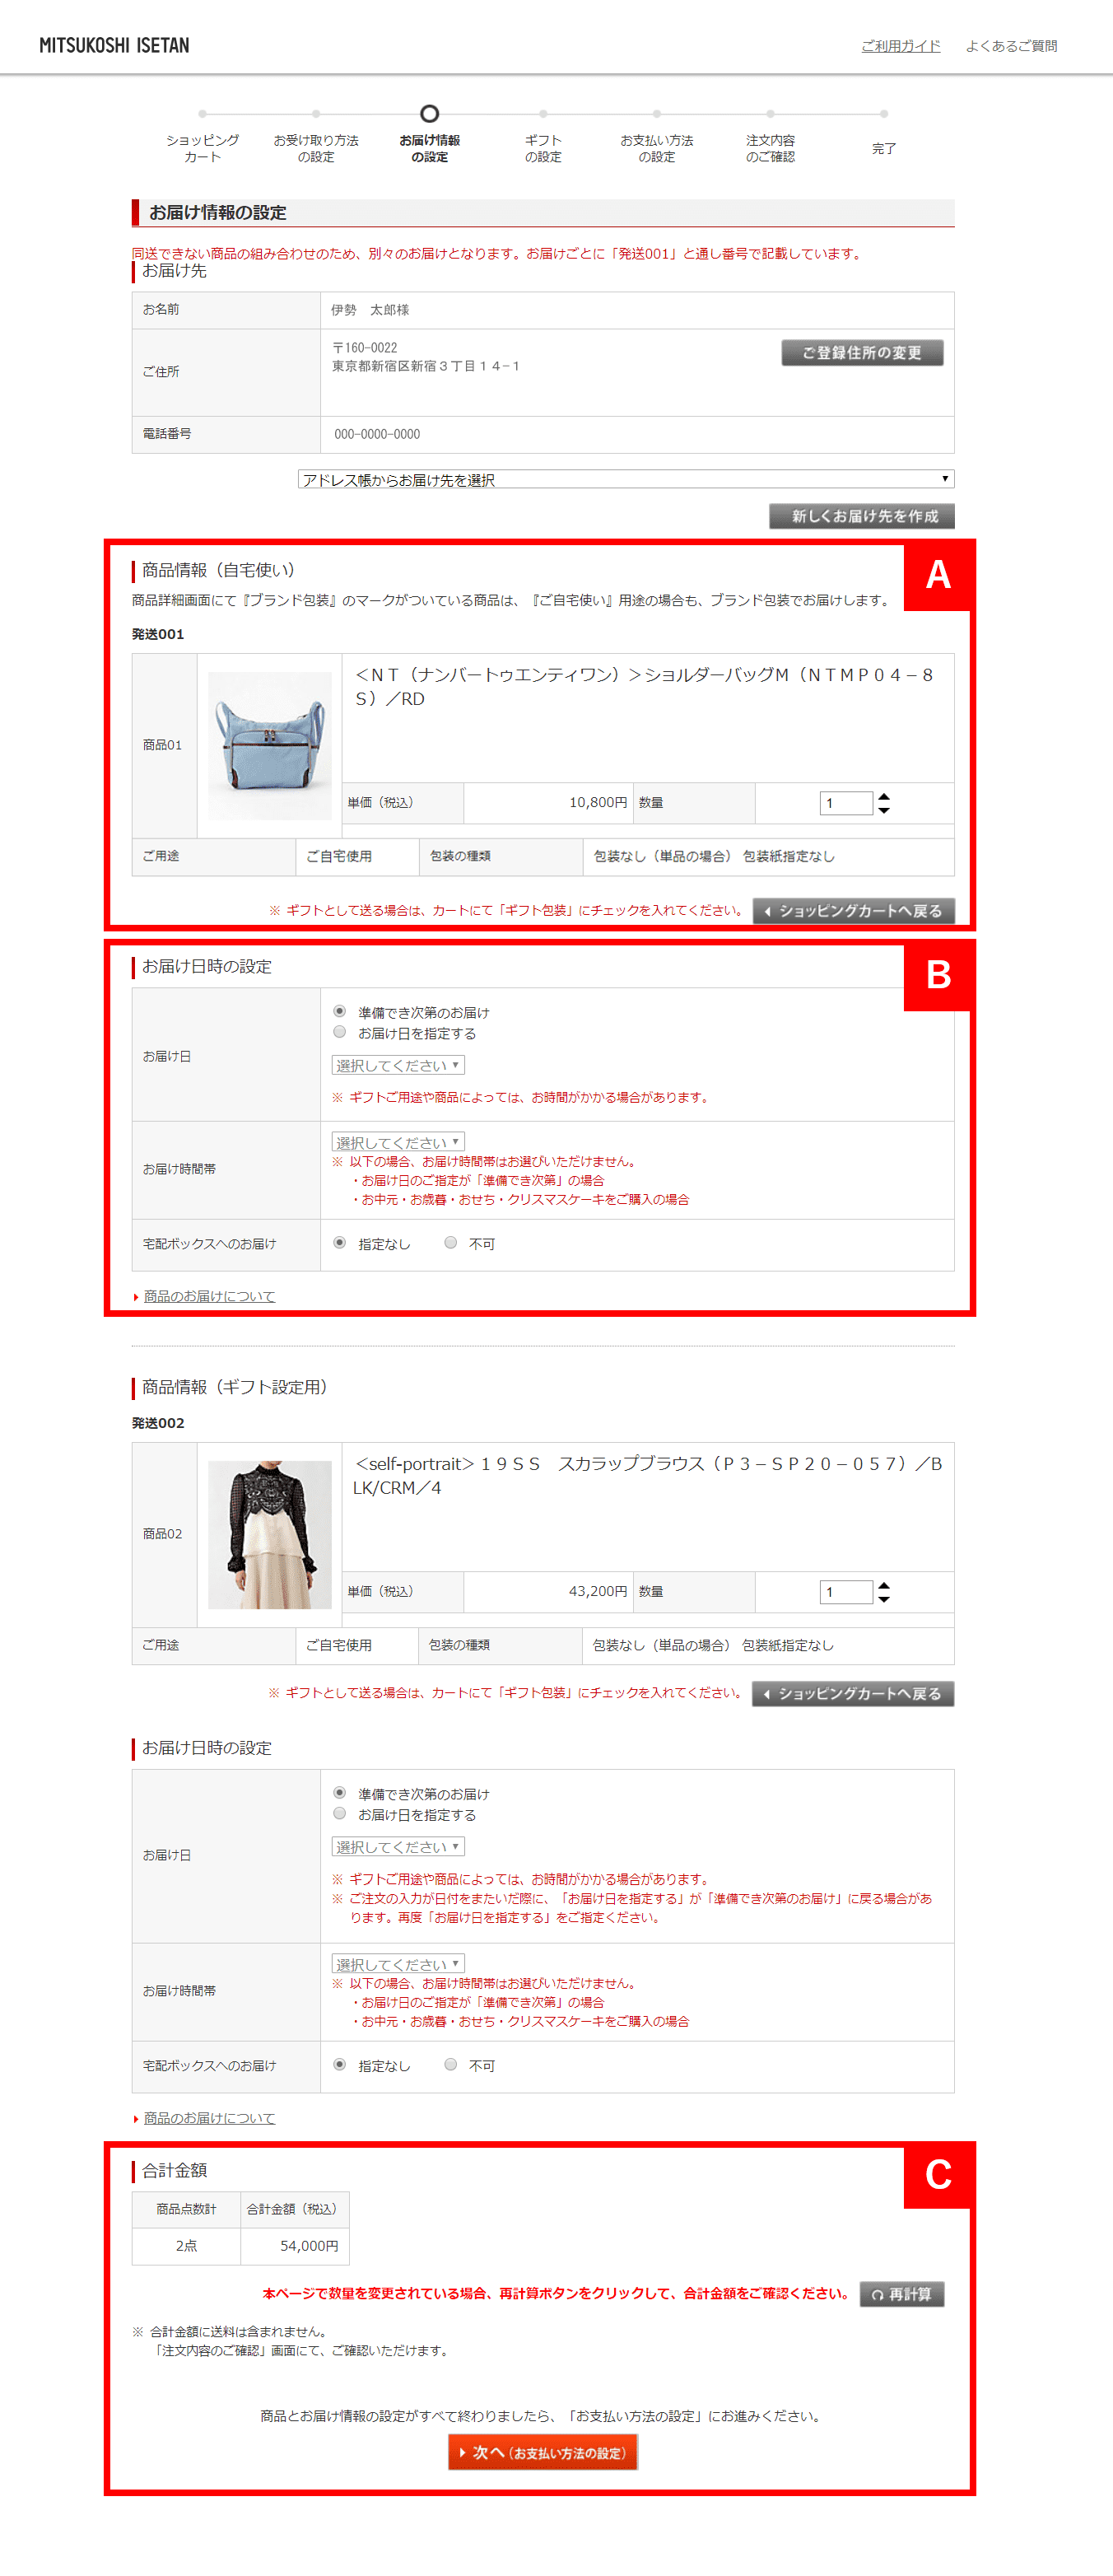Click the 再計算 recalculate button
1113x2576 pixels.
(x=902, y=2293)
